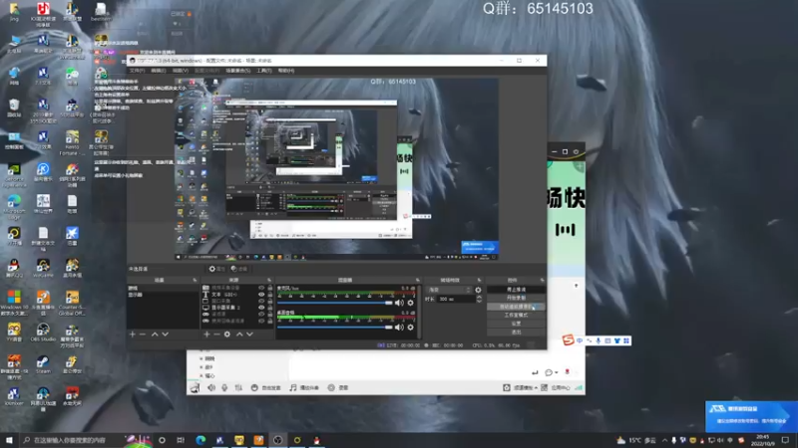Toggle visibility of the 显示器采集 2 source
The image size is (798, 448).
(261, 308)
